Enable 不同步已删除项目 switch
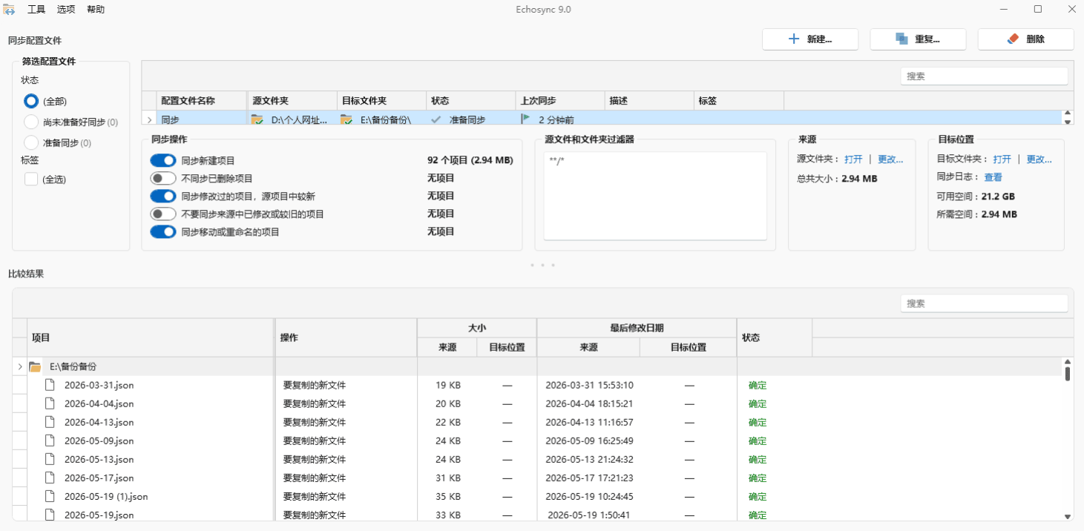 pyautogui.click(x=162, y=178)
